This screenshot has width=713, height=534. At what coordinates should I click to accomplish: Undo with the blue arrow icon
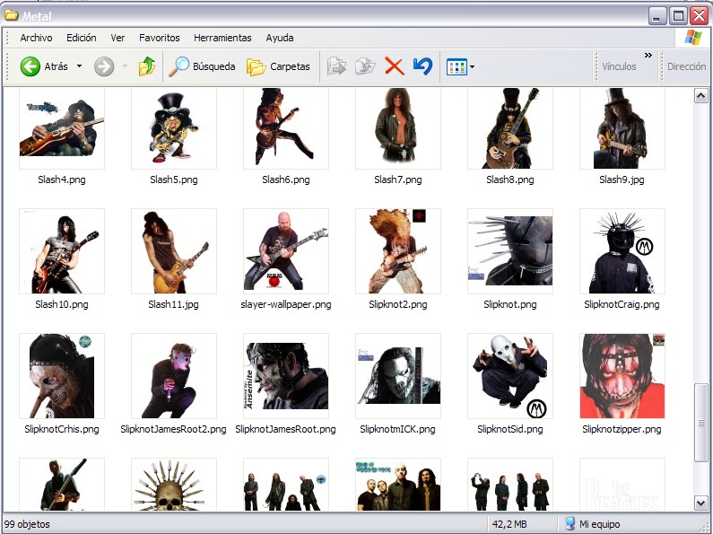[x=422, y=66]
